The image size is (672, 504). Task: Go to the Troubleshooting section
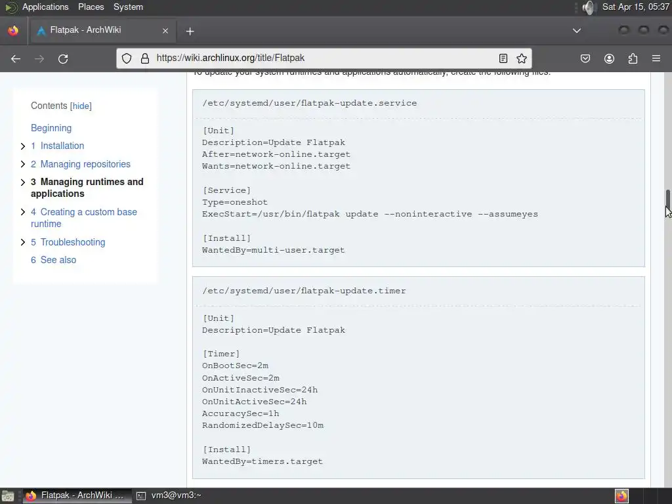click(68, 242)
